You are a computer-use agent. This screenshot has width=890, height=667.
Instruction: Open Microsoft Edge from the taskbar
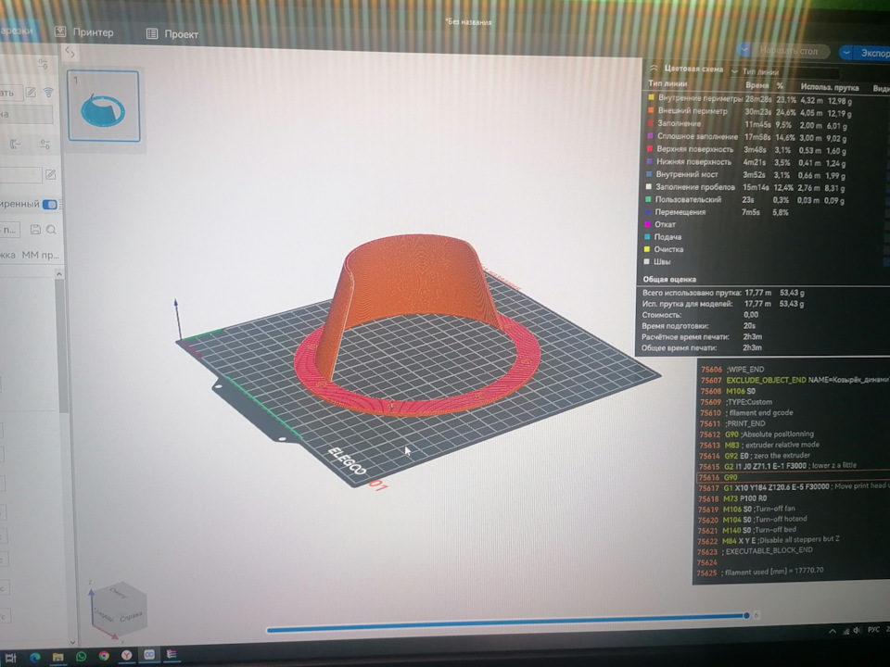35,658
